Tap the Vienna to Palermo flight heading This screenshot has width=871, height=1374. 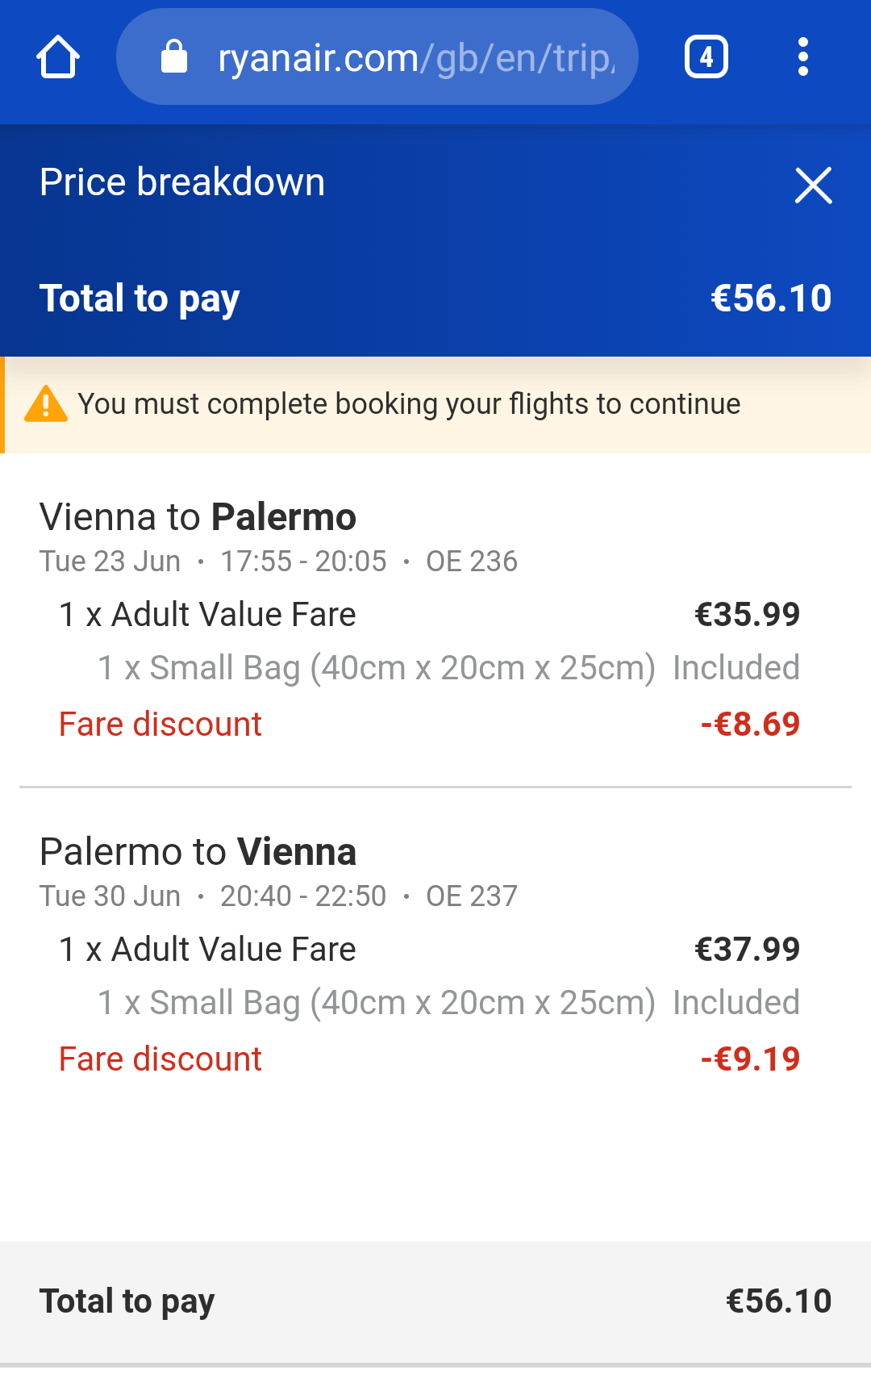(x=198, y=516)
